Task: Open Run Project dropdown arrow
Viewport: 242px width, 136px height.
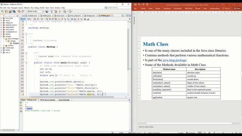Action: [62, 11]
